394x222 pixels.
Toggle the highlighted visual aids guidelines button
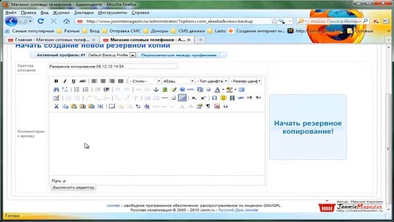click(x=182, y=98)
